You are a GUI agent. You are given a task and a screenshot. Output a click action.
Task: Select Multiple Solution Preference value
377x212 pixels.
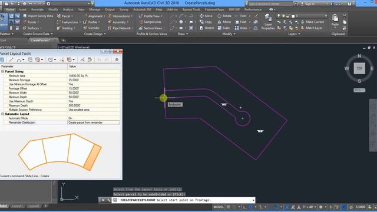[x=94, y=110]
